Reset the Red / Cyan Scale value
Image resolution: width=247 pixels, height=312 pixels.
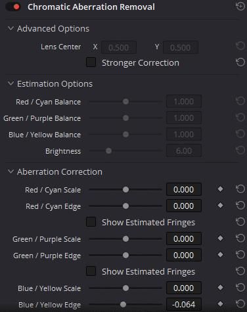[x=240, y=189]
